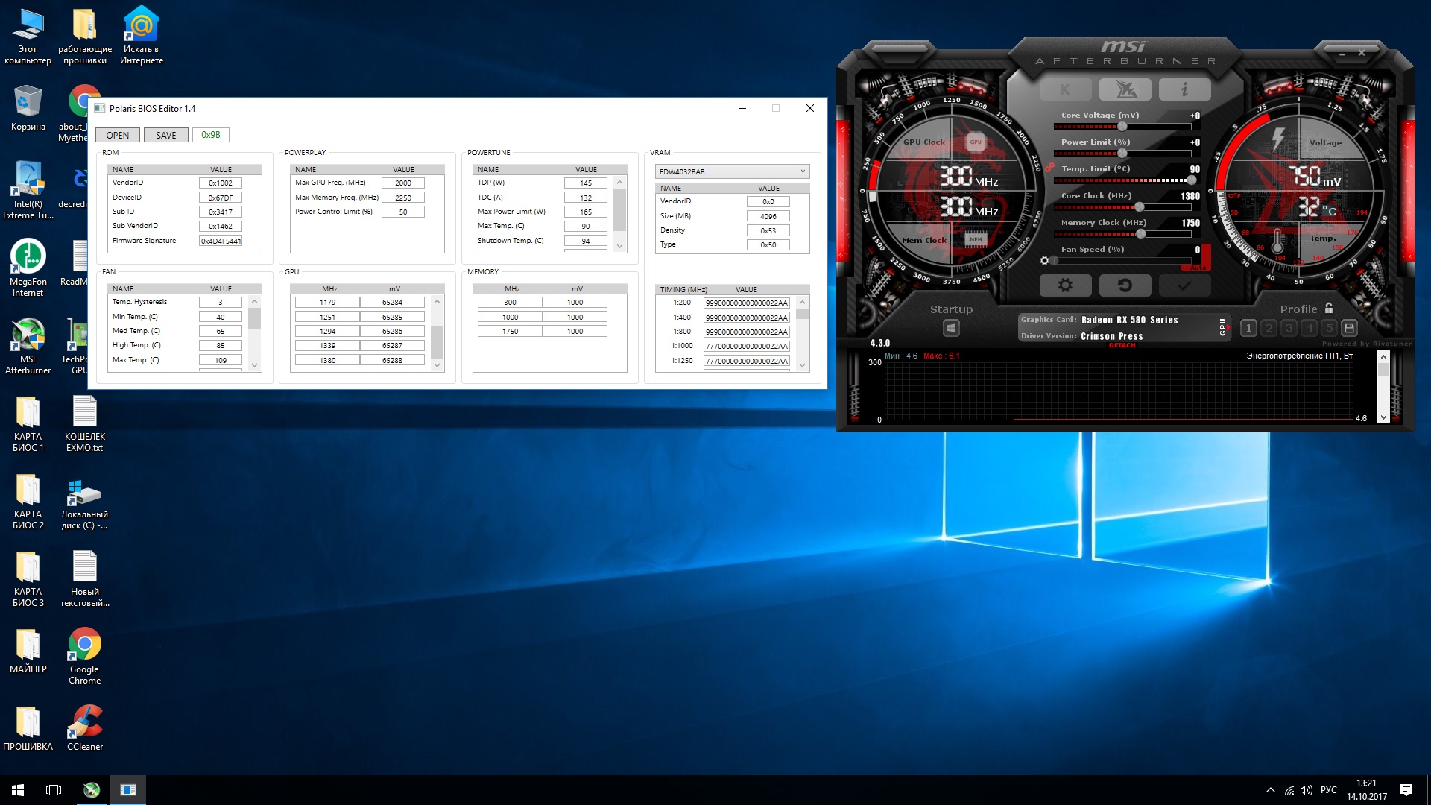Click the Voltage label tab in Afterburner
1431x805 pixels.
click(1325, 145)
